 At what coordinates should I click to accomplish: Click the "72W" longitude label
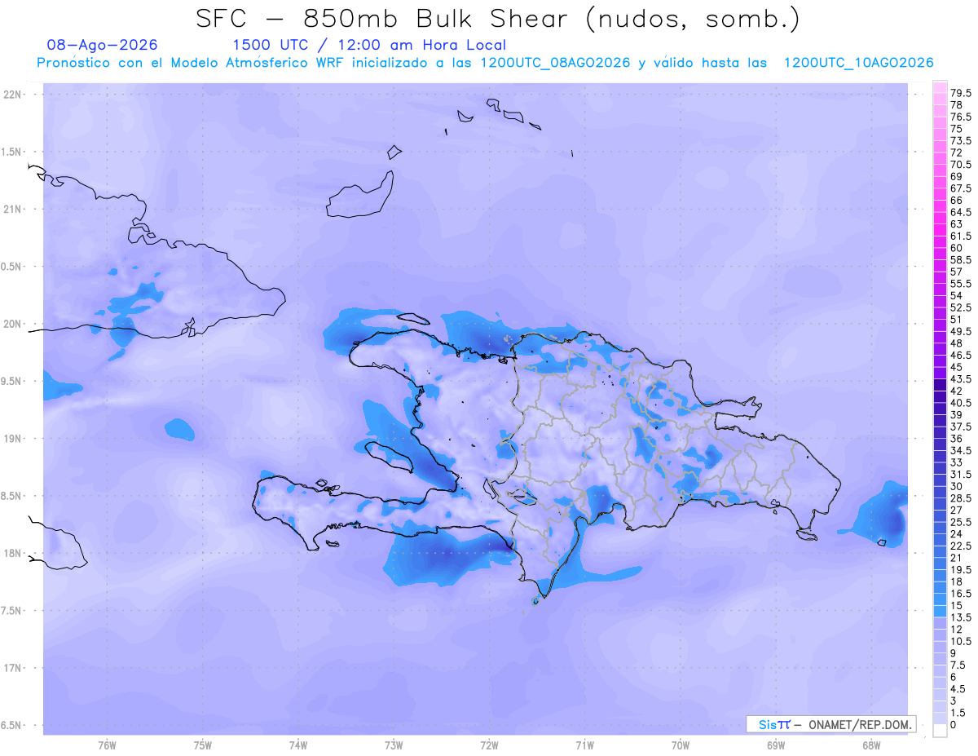coord(489,745)
